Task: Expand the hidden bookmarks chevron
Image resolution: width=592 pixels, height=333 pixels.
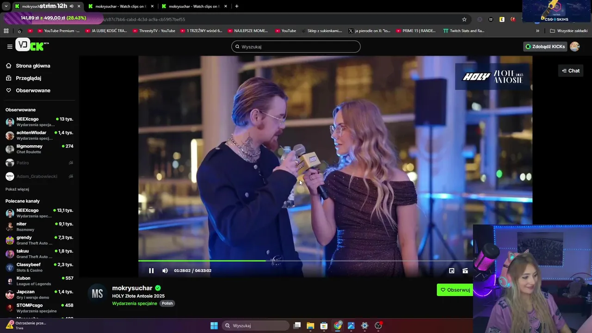Action: point(537,31)
